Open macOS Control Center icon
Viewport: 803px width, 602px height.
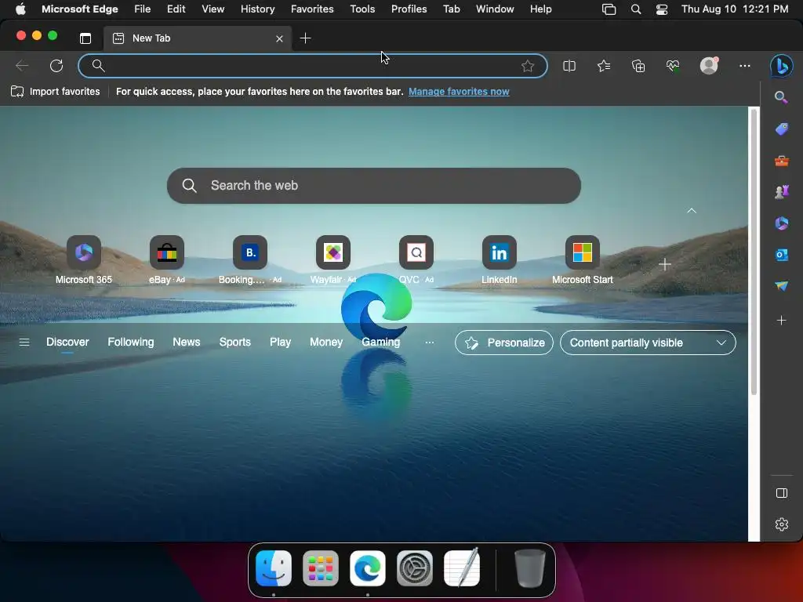pos(662,9)
